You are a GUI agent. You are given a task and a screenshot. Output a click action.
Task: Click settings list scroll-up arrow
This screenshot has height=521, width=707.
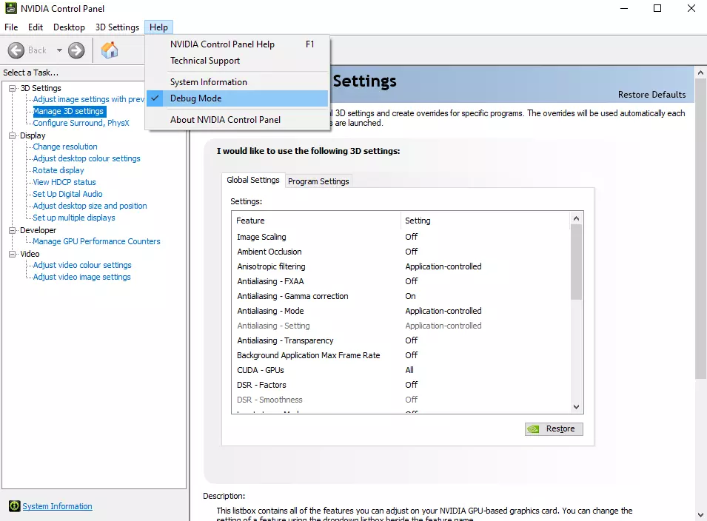[x=576, y=218]
